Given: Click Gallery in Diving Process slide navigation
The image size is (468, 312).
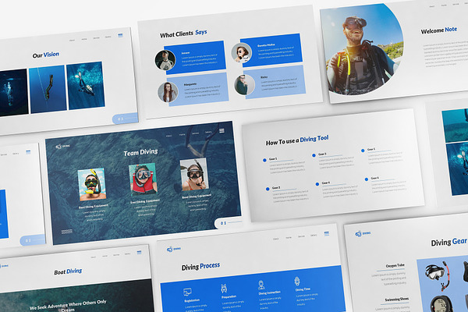Looking at the screenshot, I should [314, 235].
